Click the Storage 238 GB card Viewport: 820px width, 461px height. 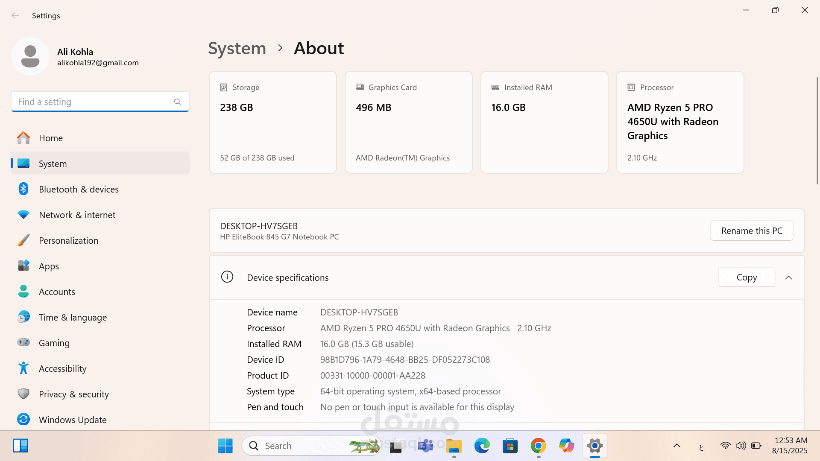point(273,122)
